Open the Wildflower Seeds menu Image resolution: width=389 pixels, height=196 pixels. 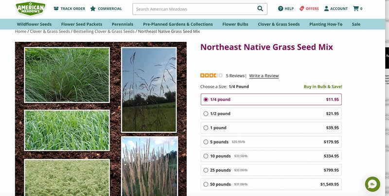(34, 24)
